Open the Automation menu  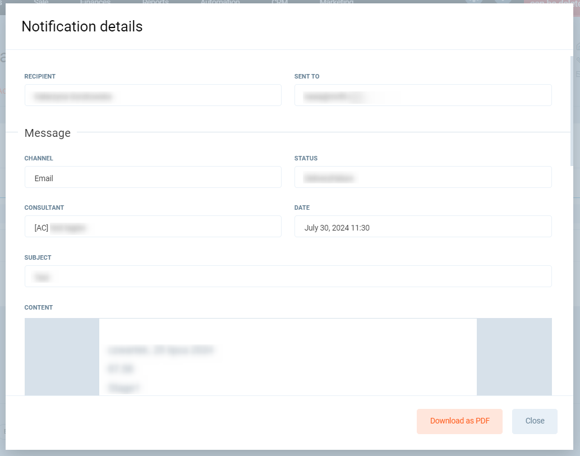pos(220,2)
